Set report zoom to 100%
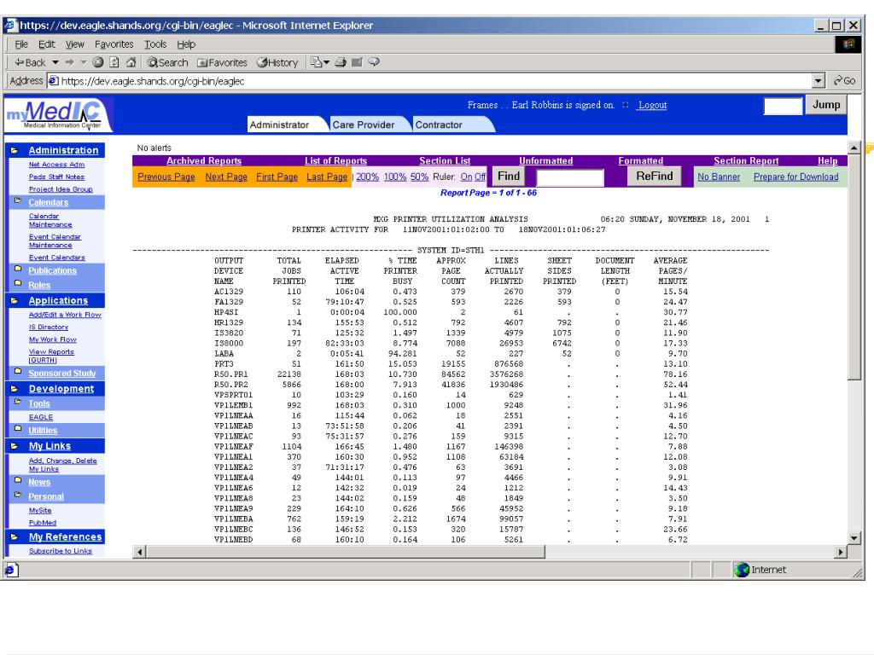This screenshot has width=874, height=655. [x=395, y=177]
